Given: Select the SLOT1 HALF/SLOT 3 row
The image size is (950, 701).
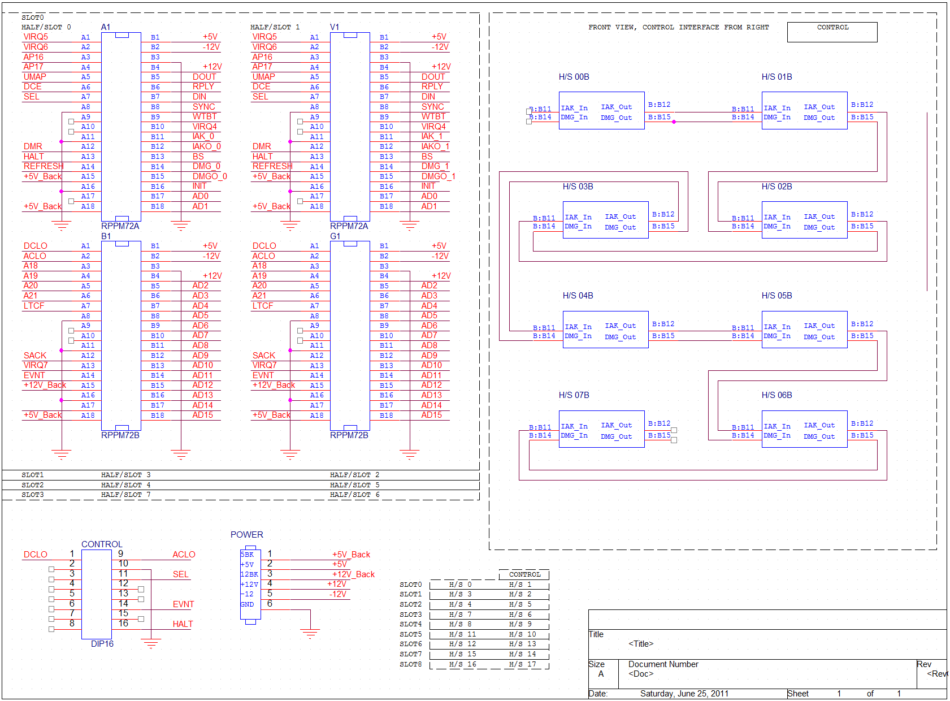Looking at the screenshot, I should tap(240, 475).
